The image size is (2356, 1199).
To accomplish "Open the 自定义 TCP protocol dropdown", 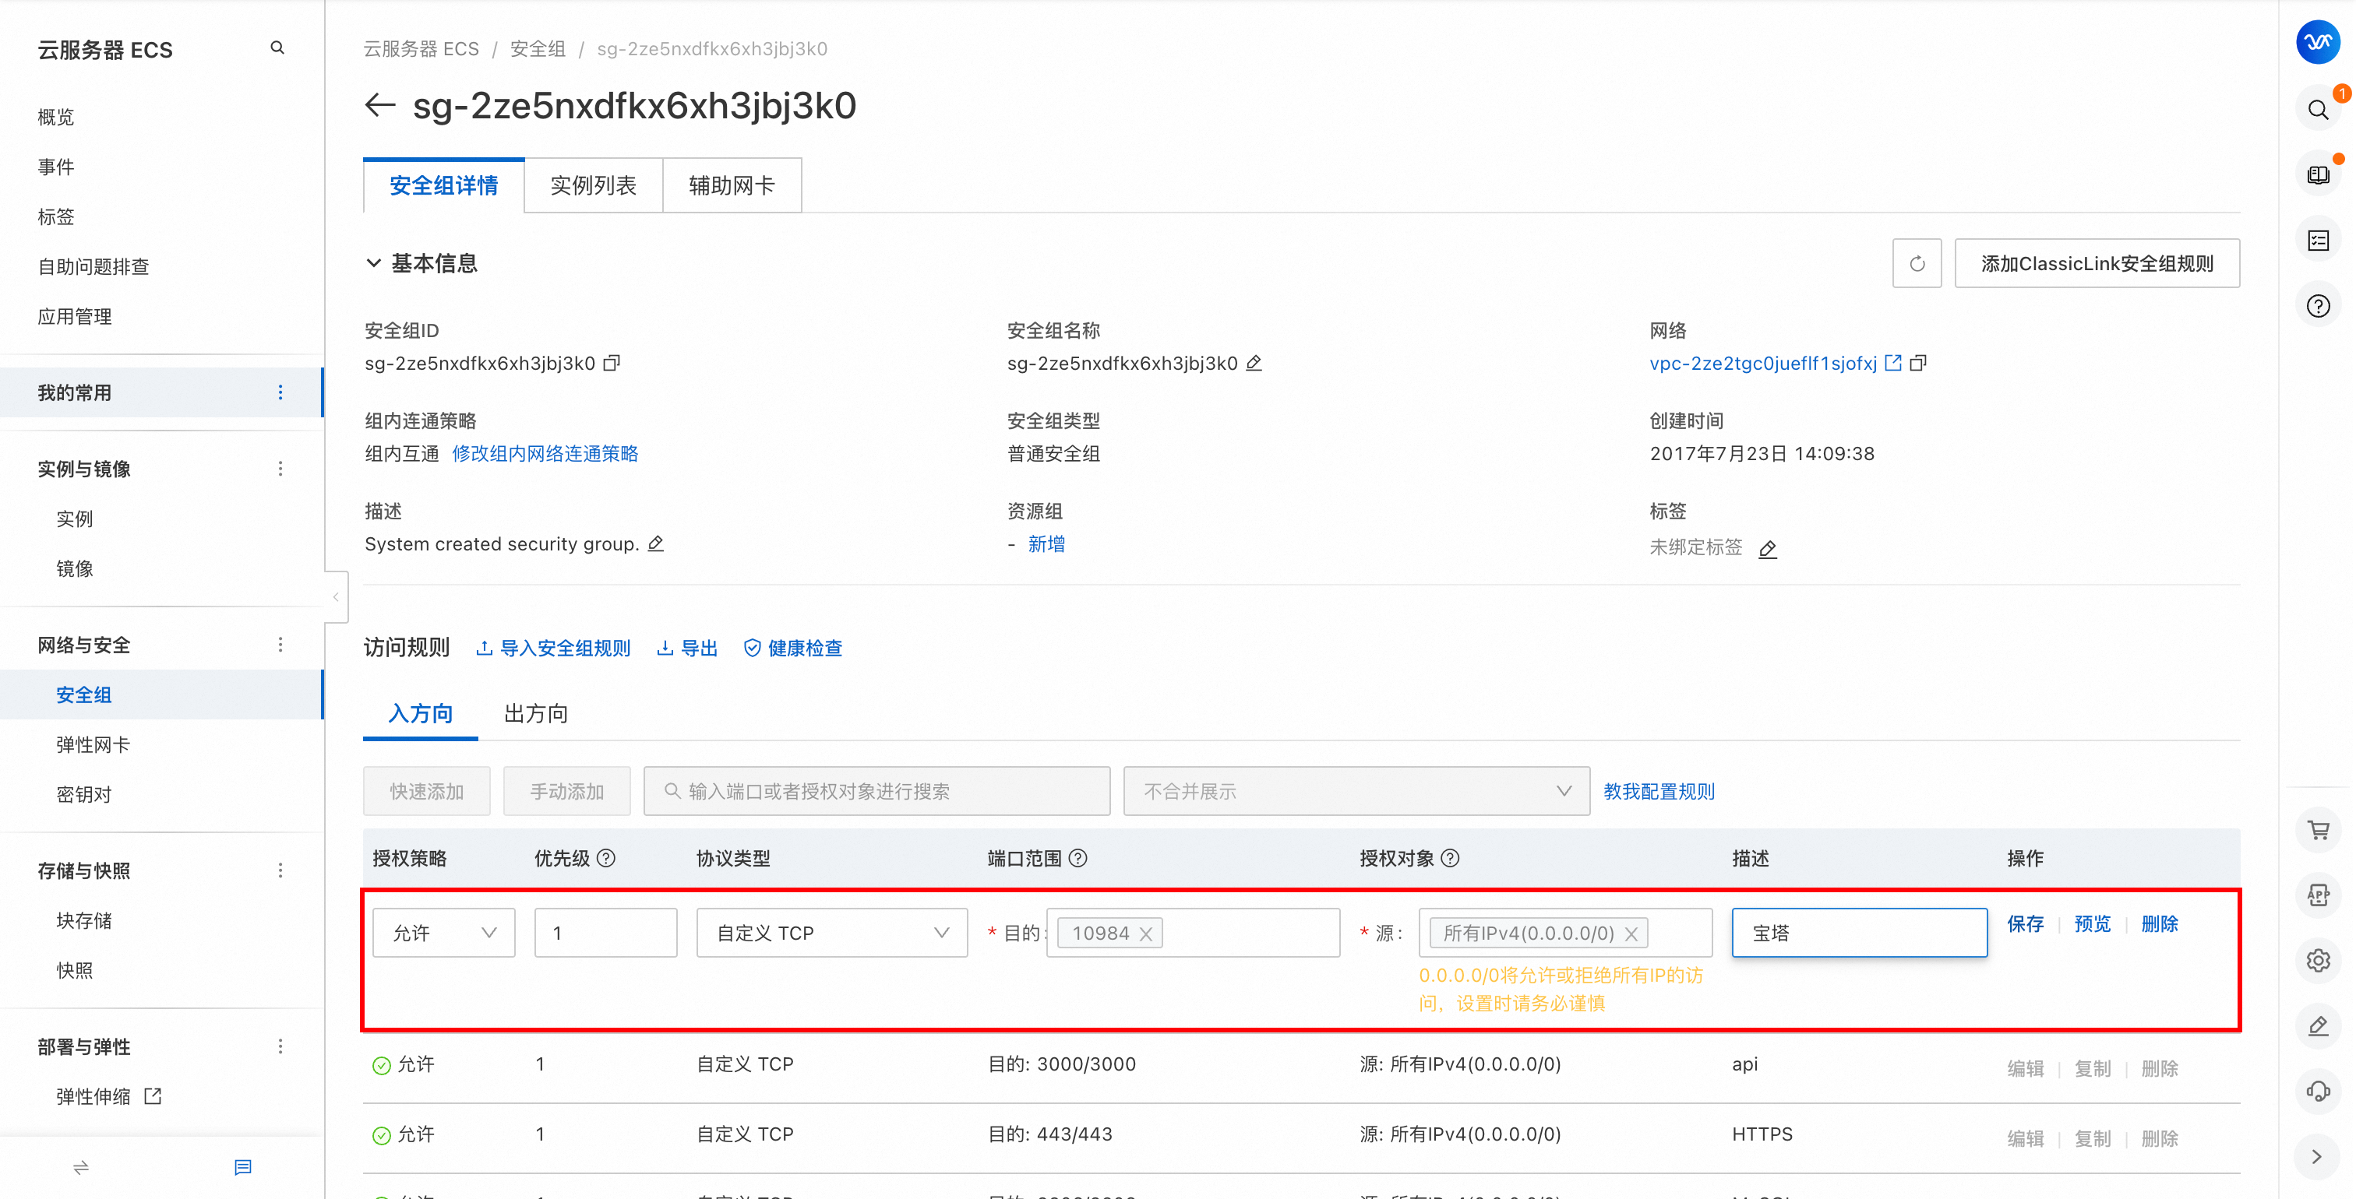I will point(831,932).
